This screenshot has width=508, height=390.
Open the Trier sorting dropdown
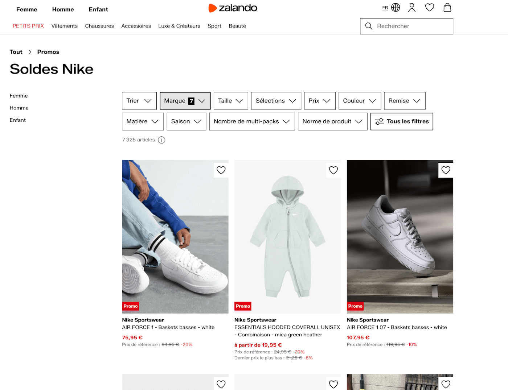[x=139, y=100]
